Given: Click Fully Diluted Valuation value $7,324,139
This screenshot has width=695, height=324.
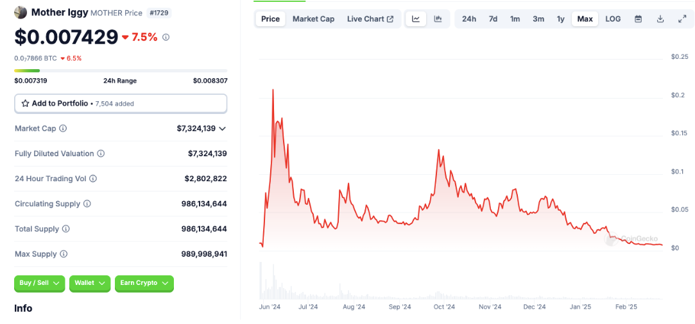Looking at the screenshot, I should click(x=207, y=154).
